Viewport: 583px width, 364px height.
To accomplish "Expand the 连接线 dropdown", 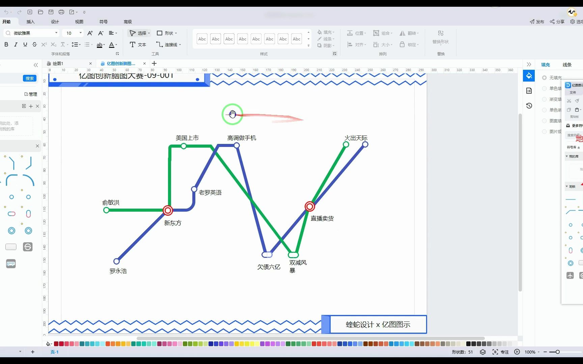I will click(x=180, y=45).
